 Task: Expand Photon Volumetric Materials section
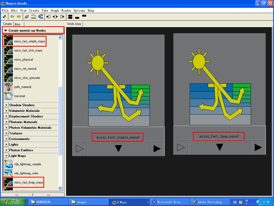(6, 128)
